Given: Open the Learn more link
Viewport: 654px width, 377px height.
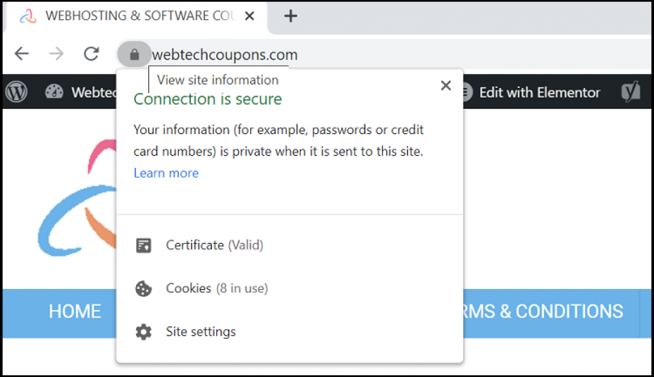Looking at the screenshot, I should tap(166, 173).
